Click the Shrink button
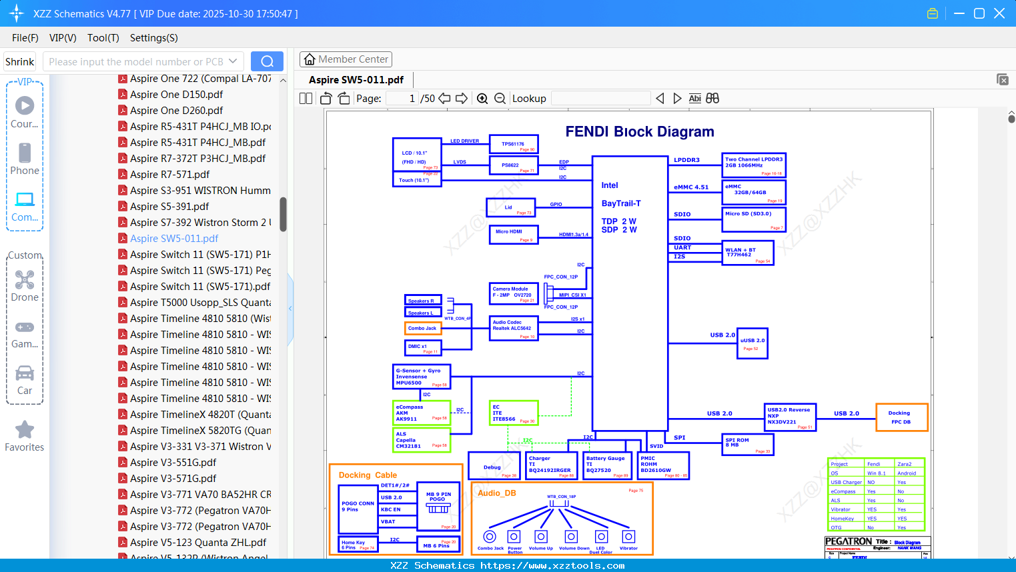1016x572 pixels. (x=19, y=61)
